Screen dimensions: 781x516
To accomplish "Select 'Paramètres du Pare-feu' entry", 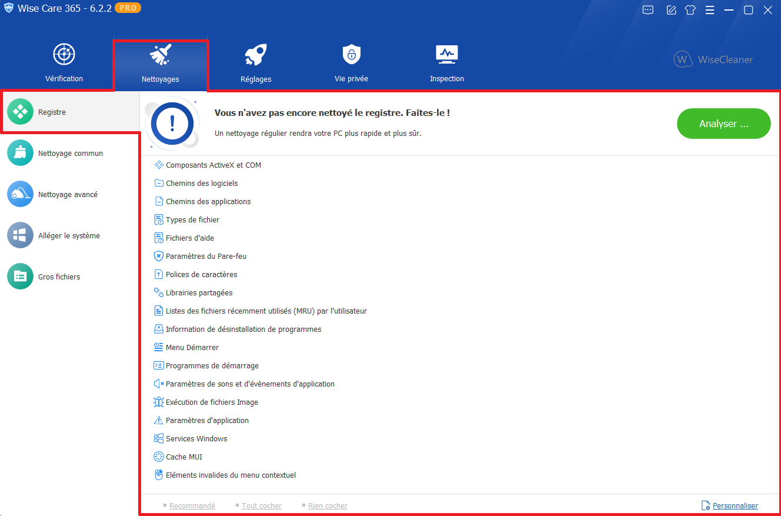I will coord(206,256).
